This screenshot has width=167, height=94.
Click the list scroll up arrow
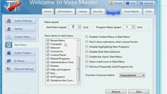pos(78,40)
